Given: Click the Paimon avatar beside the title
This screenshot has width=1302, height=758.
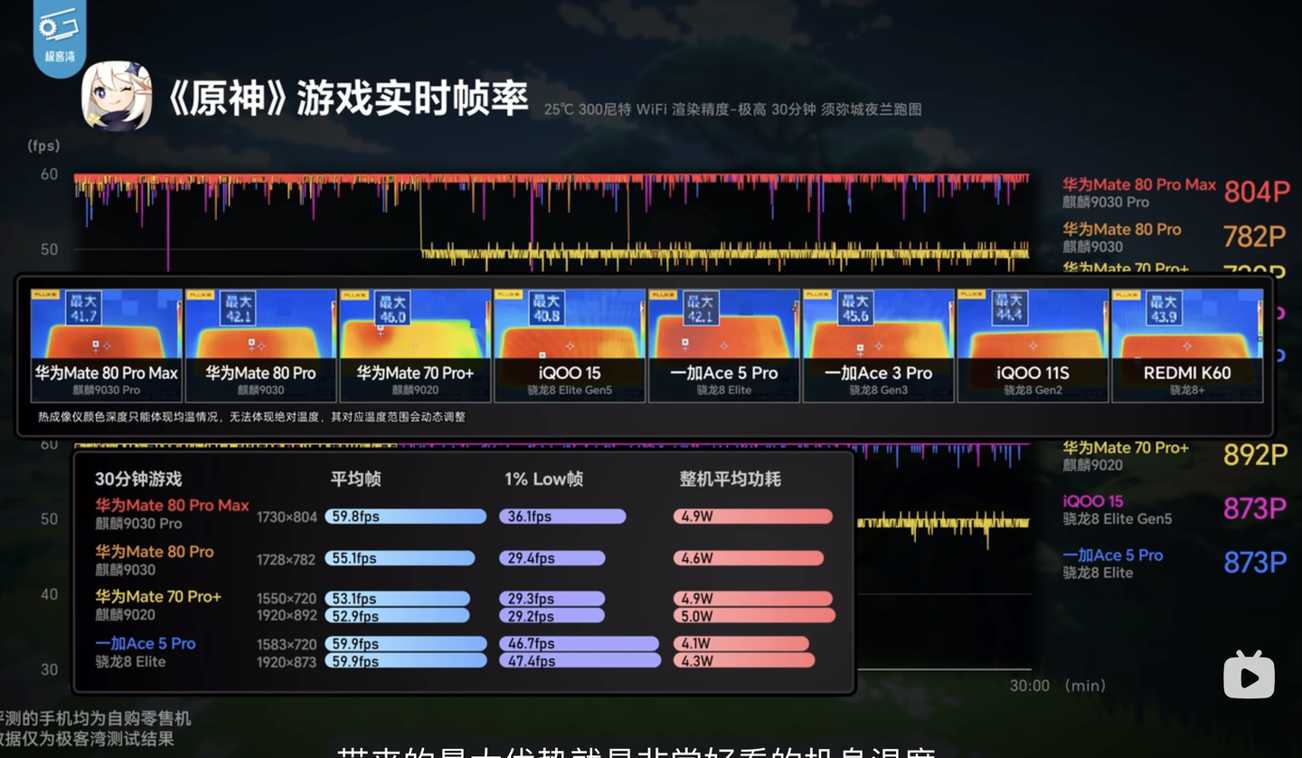Looking at the screenshot, I should point(117,96).
